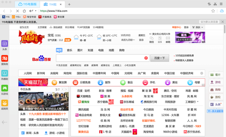The width and height of the screenshot is (226, 137).
Task: Open the headline news log photo
Action: click(43, 101)
